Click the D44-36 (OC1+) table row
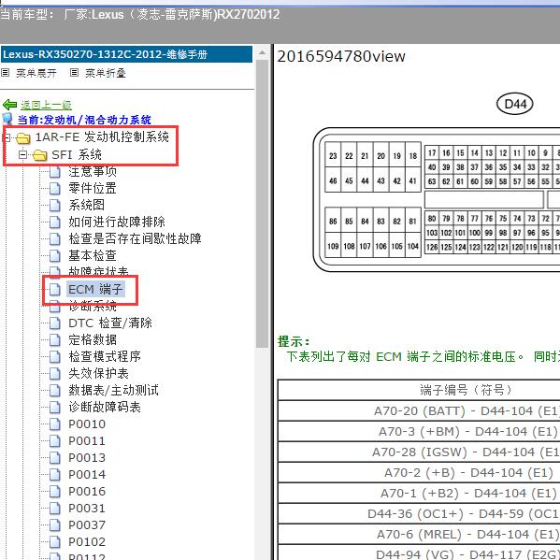This screenshot has height=560, width=560. tap(419, 513)
